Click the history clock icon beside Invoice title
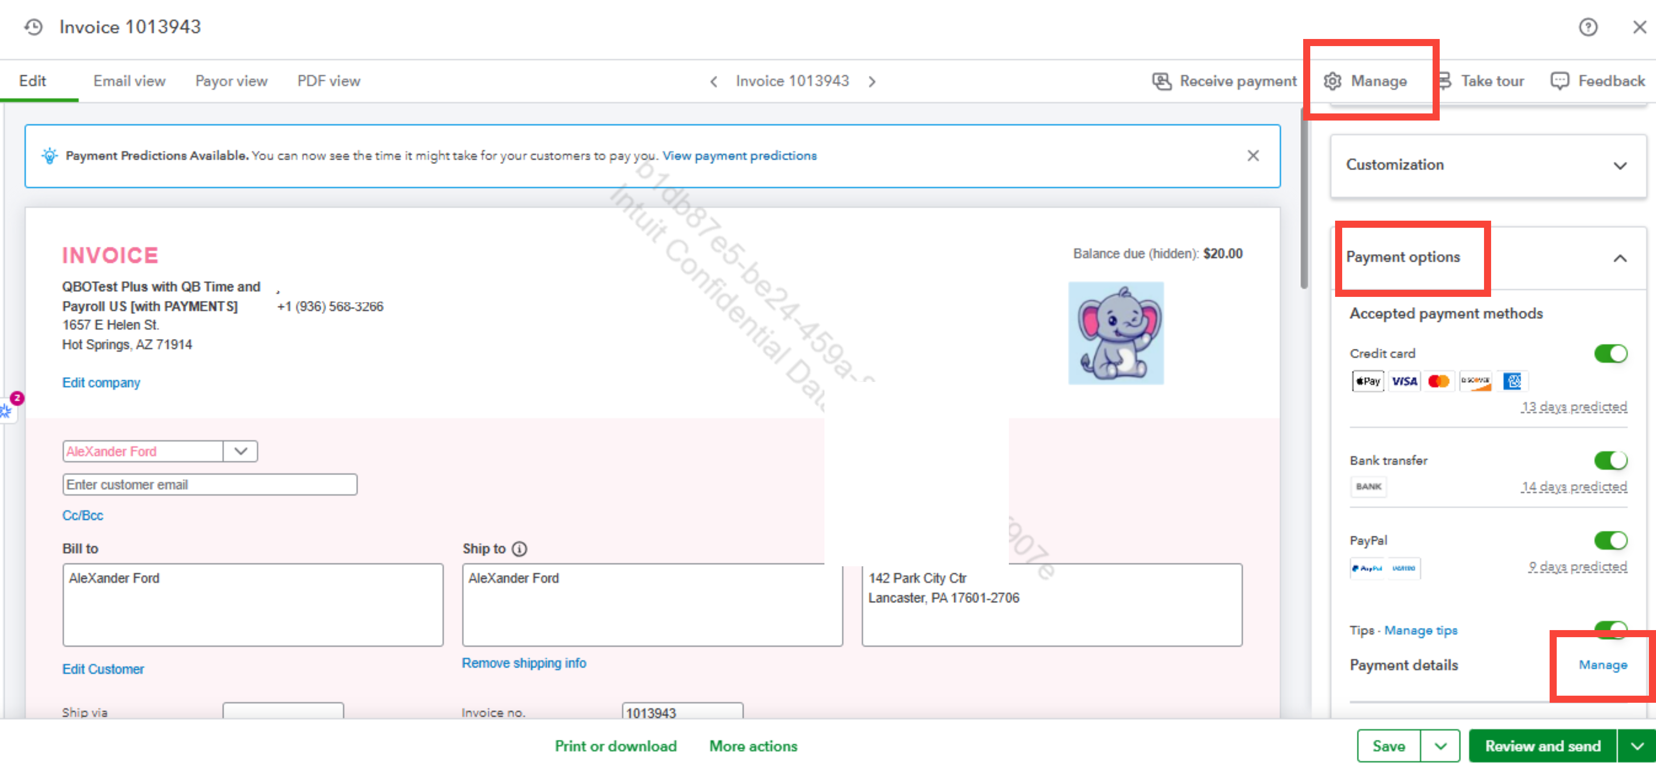The image size is (1656, 771). click(x=33, y=27)
